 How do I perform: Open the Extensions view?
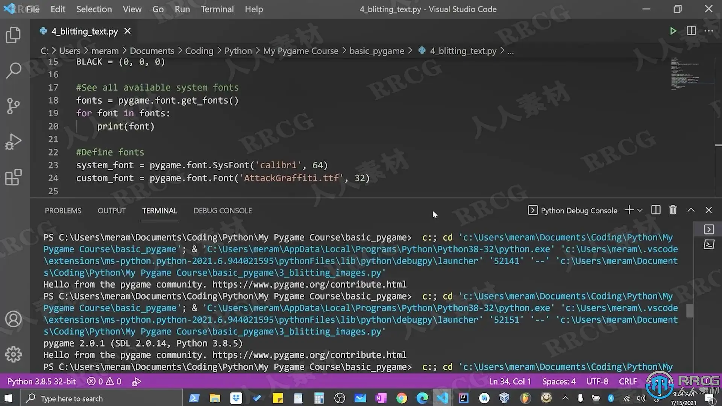coord(14,177)
